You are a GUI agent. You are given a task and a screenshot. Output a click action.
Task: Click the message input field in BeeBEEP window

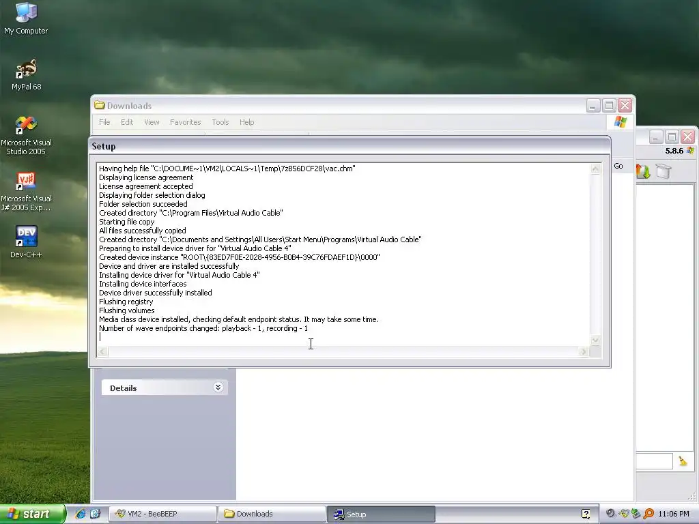[x=654, y=461]
